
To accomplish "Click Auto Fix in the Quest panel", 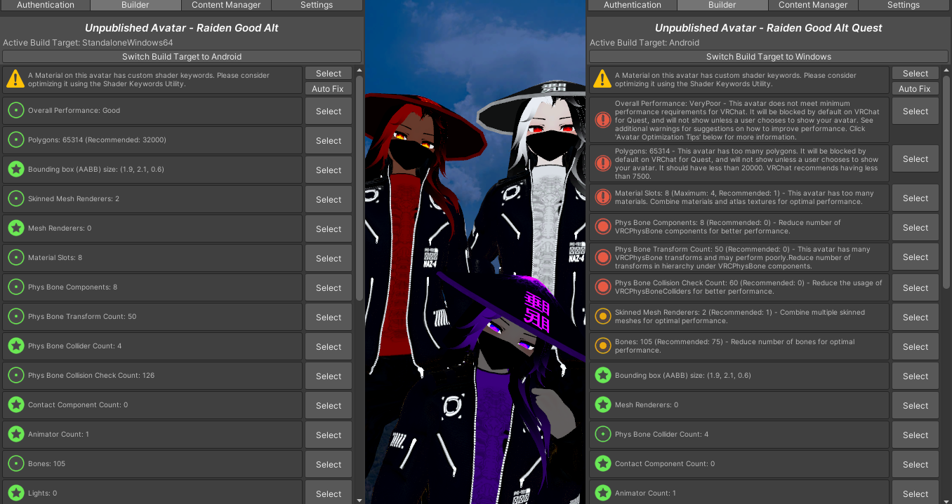I will [x=915, y=88].
